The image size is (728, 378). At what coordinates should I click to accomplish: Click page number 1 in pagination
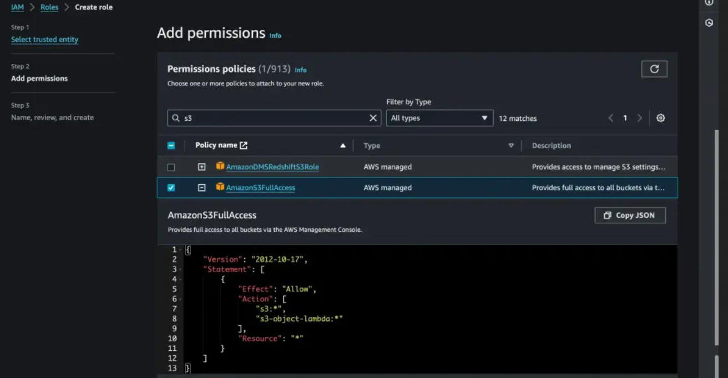625,118
